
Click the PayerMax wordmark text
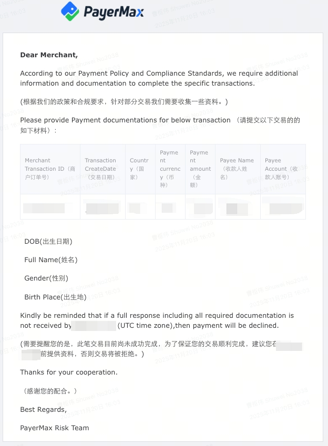click(x=112, y=12)
